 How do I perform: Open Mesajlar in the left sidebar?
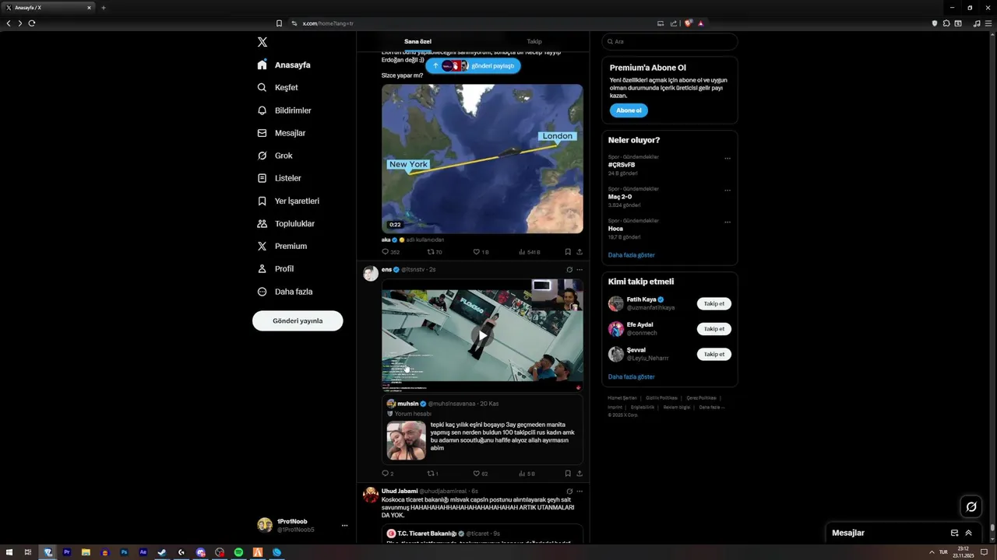coord(281,133)
